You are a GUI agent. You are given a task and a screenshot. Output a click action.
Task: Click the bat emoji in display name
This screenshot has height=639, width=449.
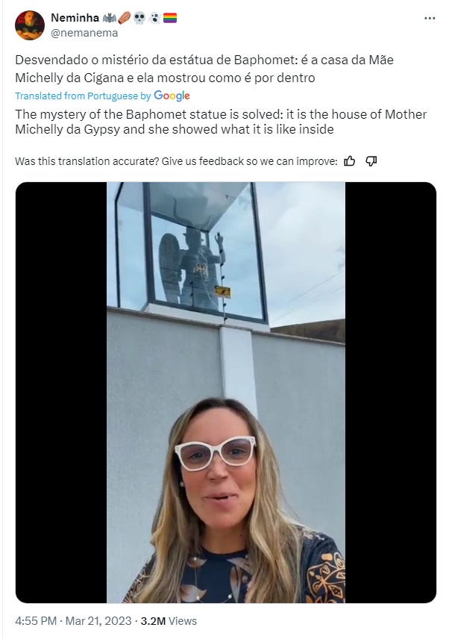[x=109, y=18]
